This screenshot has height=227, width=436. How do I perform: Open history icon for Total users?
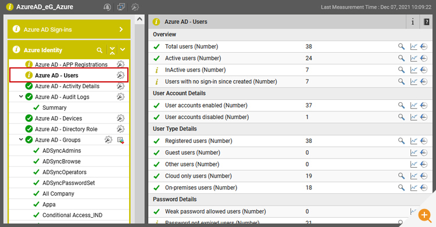(x=423, y=46)
